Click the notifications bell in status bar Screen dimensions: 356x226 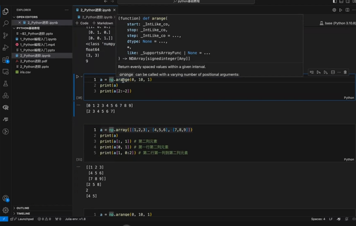pos(346,219)
